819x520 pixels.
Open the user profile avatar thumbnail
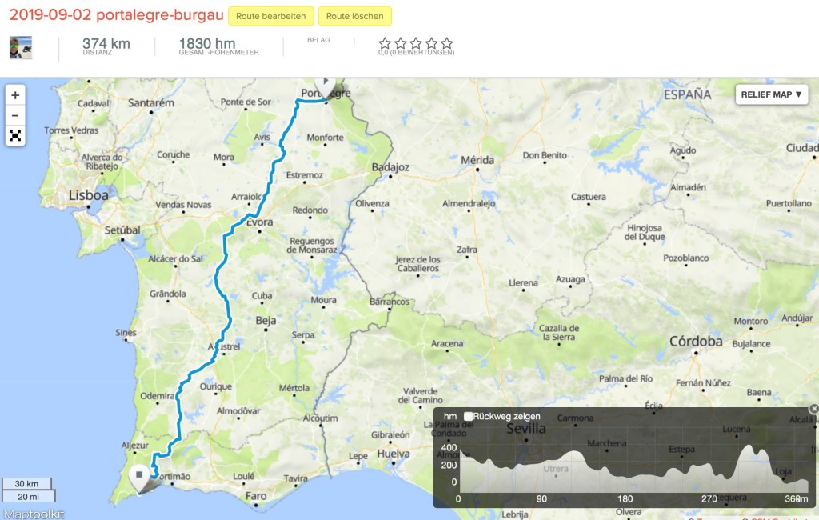(x=21, y=47)
